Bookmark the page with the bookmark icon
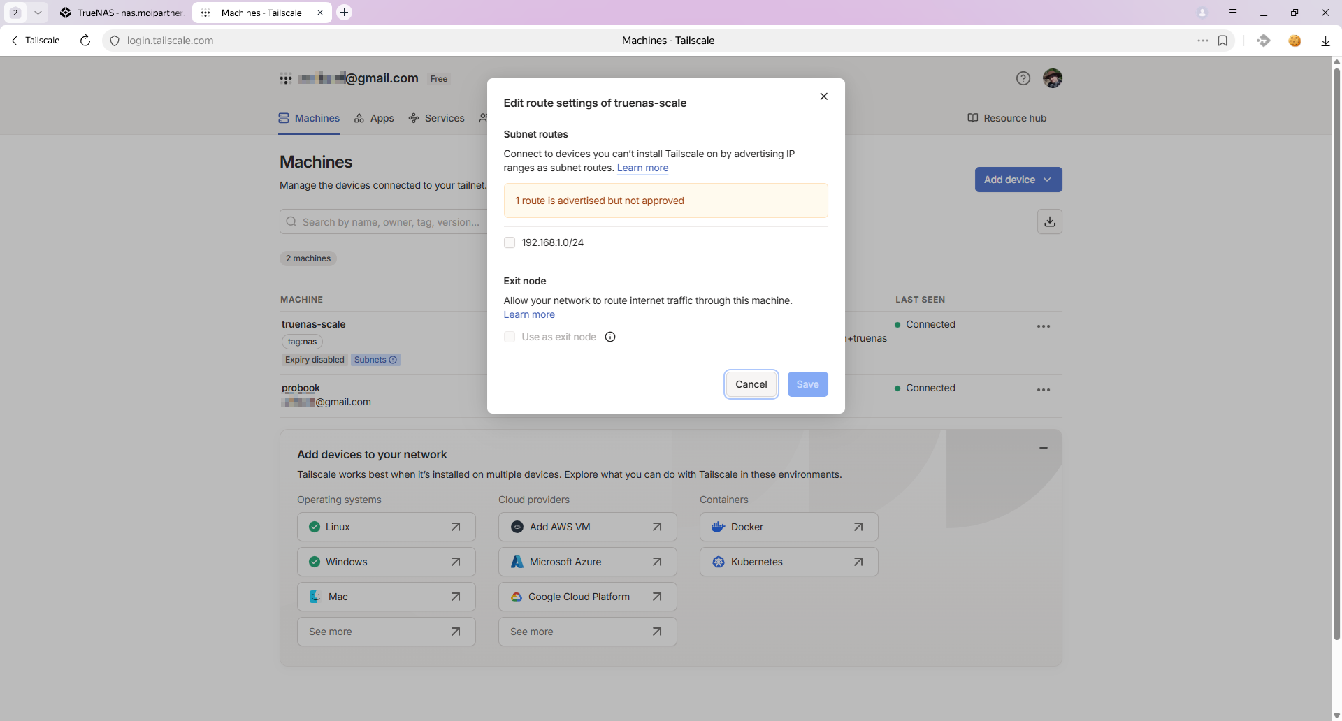 (1222, 41)
